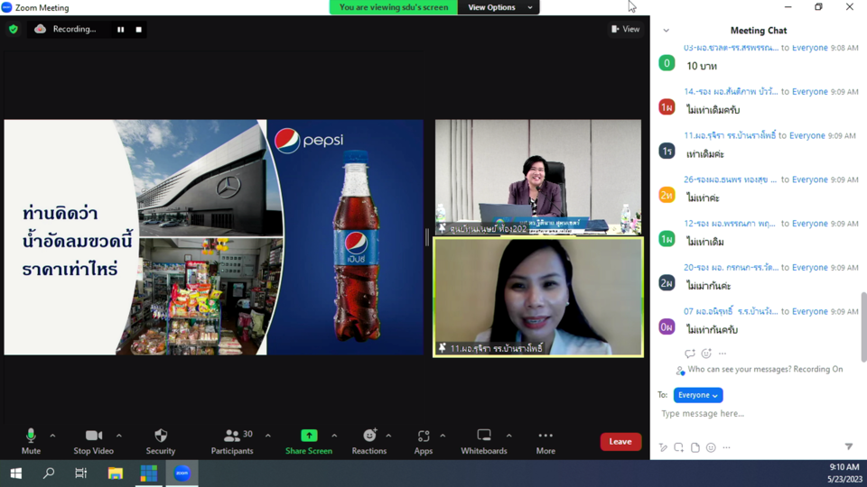Screen dimensions: 867x487
Task: Expand arrow next to Apps
Action: 443,436
